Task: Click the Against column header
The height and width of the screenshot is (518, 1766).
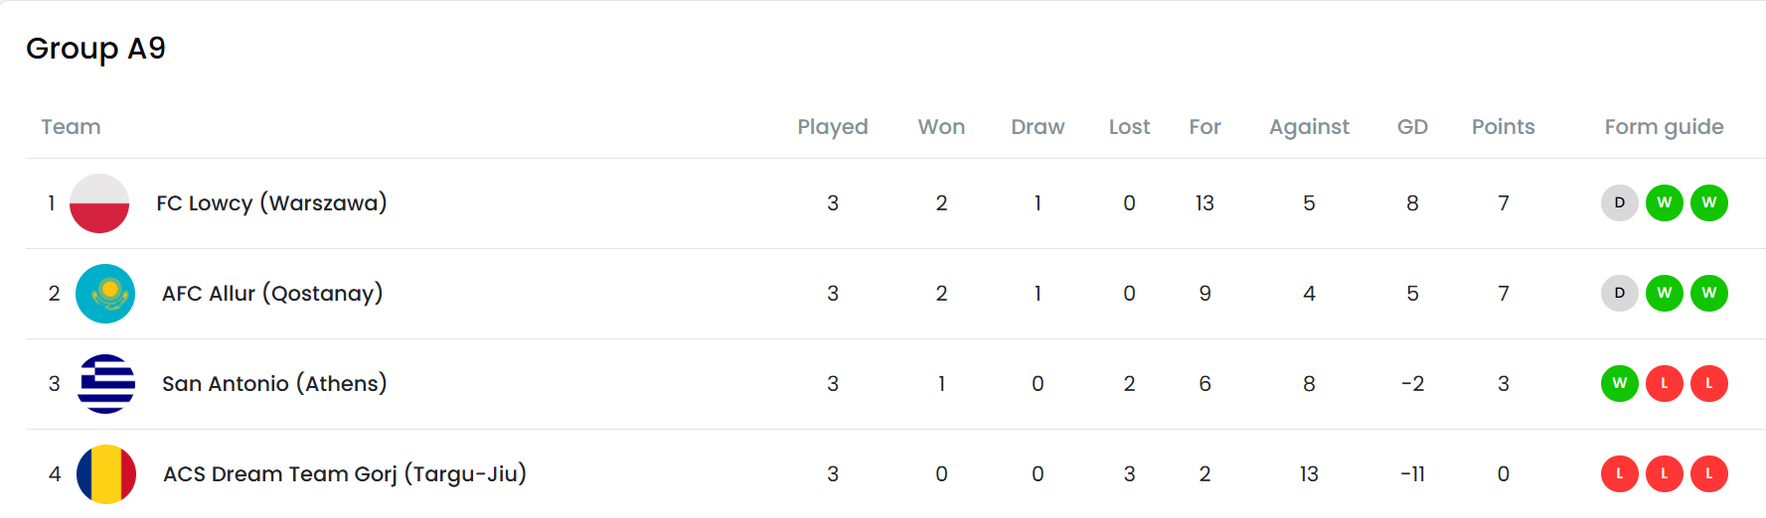Action: point(1308,127)
